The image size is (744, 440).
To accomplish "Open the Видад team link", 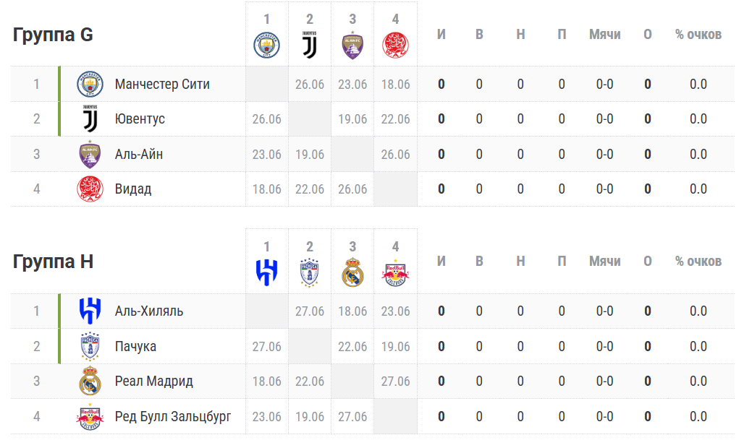I will [x=133, y=189].
